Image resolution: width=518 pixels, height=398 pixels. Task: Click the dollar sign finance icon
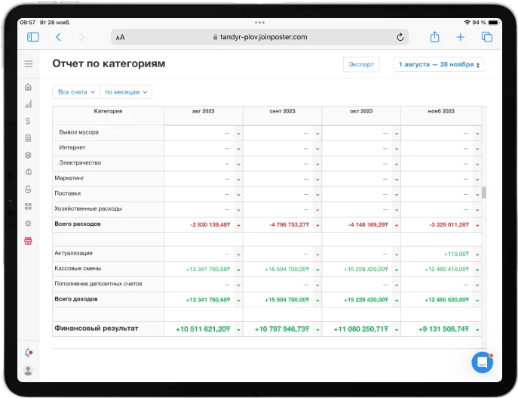[x=29, y=121]
